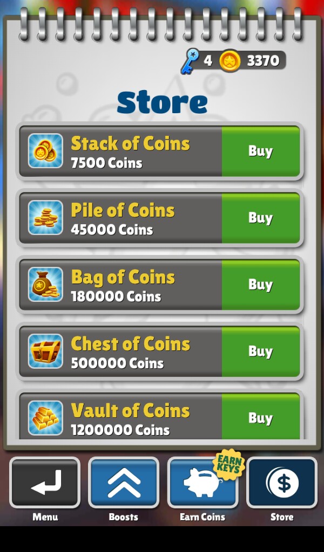The height and width of the screenshot is (552, 324).
Task: Select the Bag of Coins title text
Action: [x=123, y=277]
